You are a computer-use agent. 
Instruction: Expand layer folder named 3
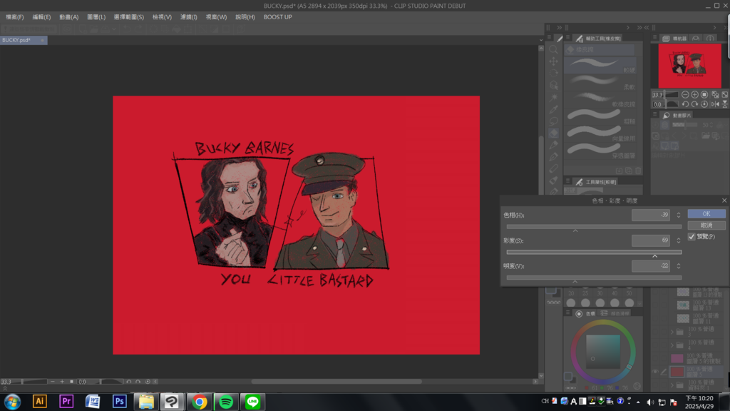click(x=672, y=332)
